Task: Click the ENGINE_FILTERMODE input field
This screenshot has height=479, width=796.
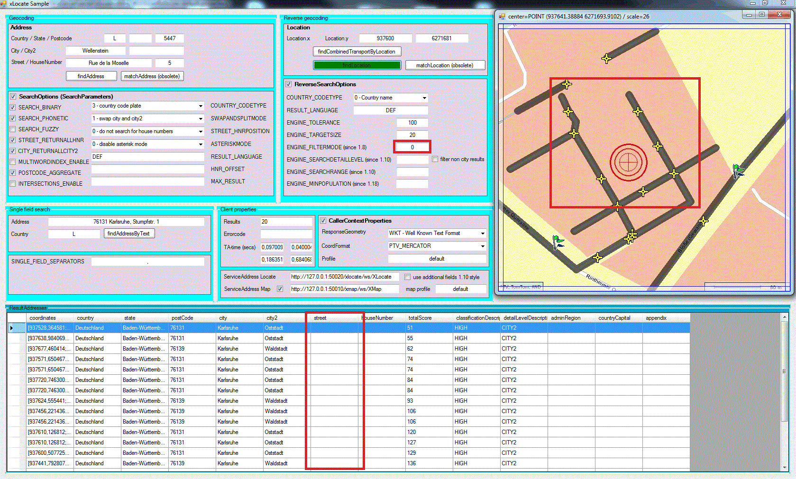Action: click(412, 147)
